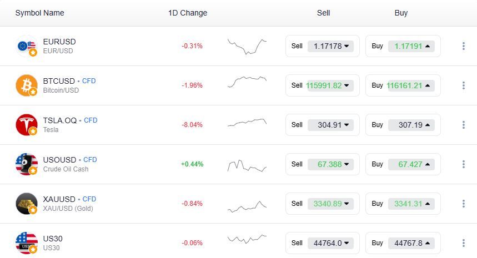Click the EURUSD sparkline chart

click(247, 46)
